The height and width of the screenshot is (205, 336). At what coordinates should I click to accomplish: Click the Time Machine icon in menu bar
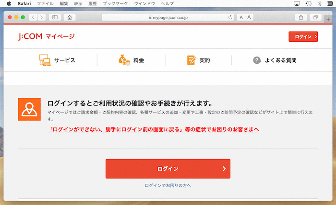[308, 3]
